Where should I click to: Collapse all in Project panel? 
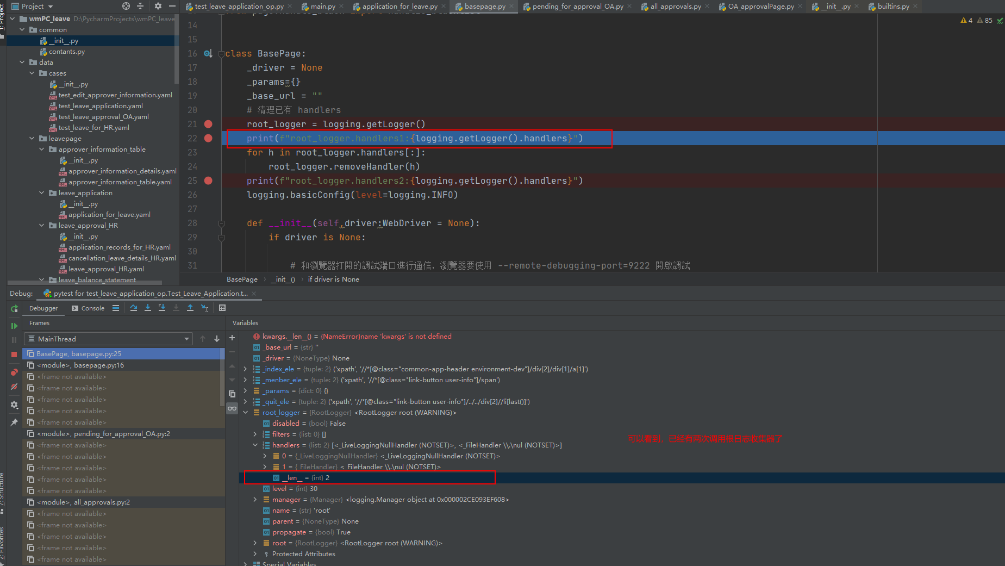pos(141,6)
